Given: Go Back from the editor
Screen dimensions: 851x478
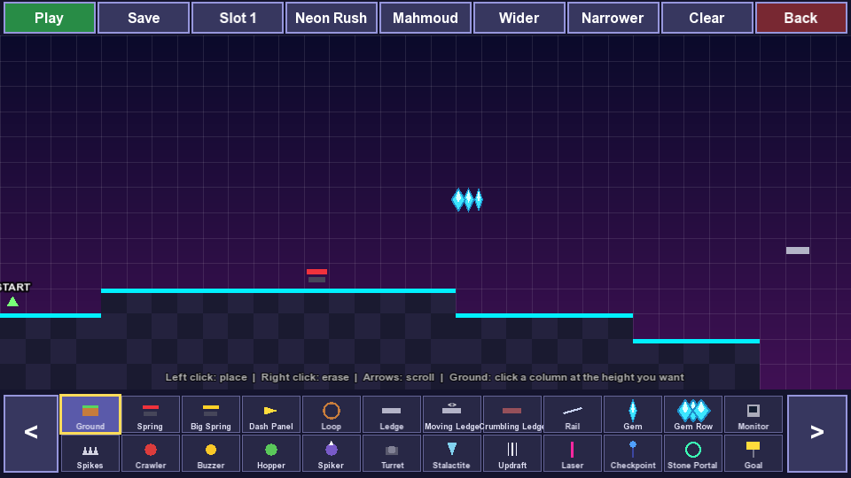Looking at the screenshot, I should (x=800, y=18).
